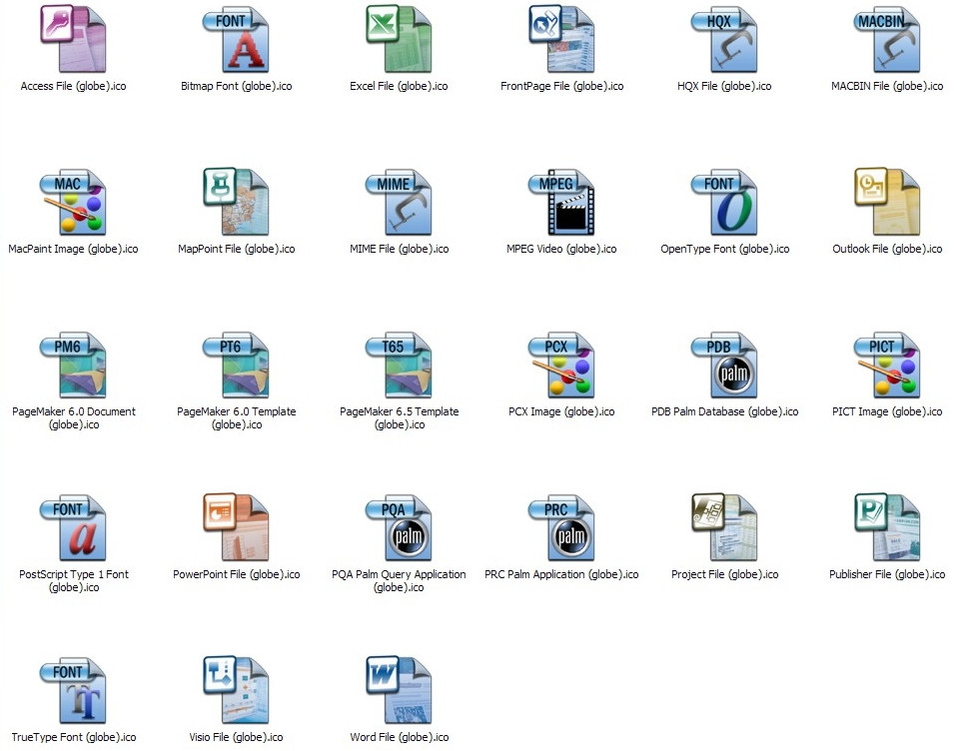Click the MapPoint File icon

[236, 202]
